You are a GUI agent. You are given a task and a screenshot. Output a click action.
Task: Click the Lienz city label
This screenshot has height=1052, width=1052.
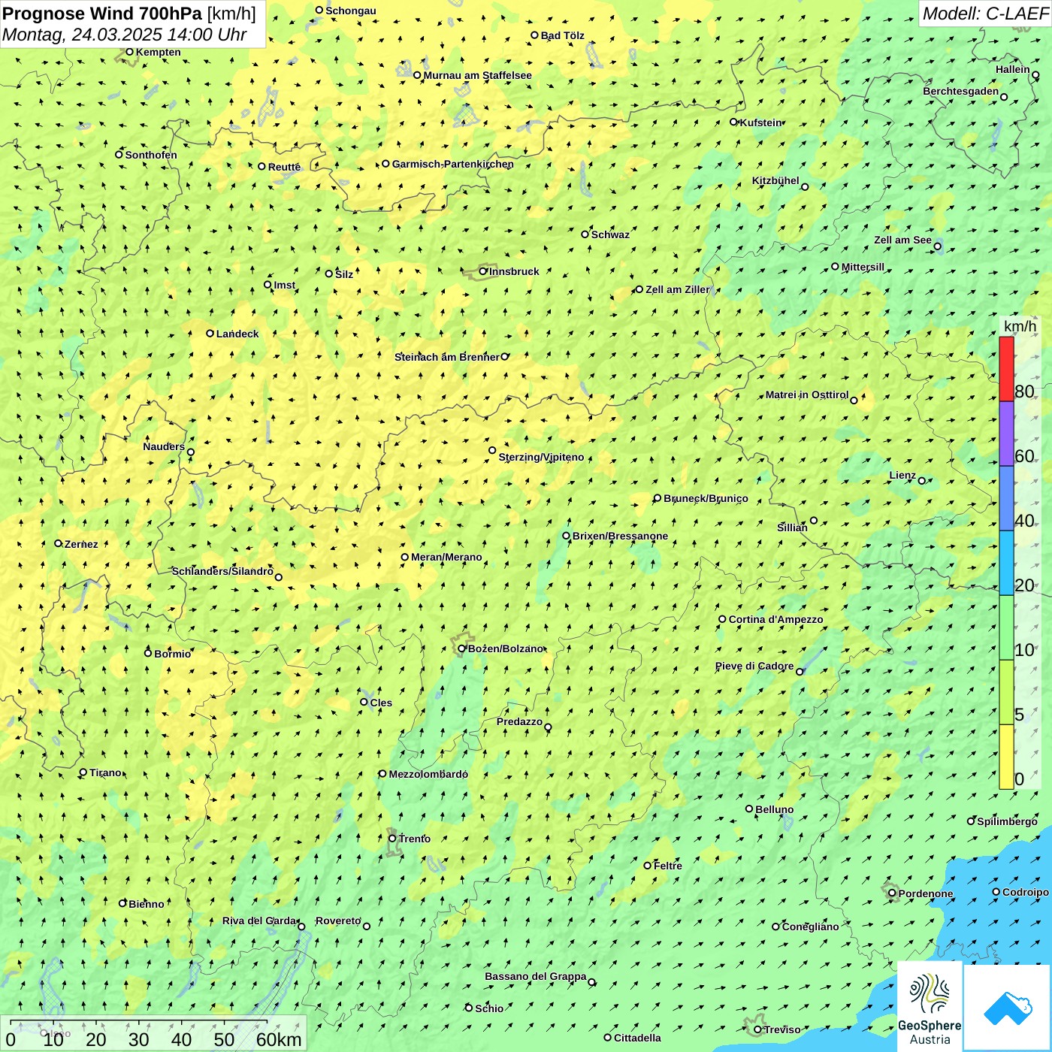click(x=902, y=475)
